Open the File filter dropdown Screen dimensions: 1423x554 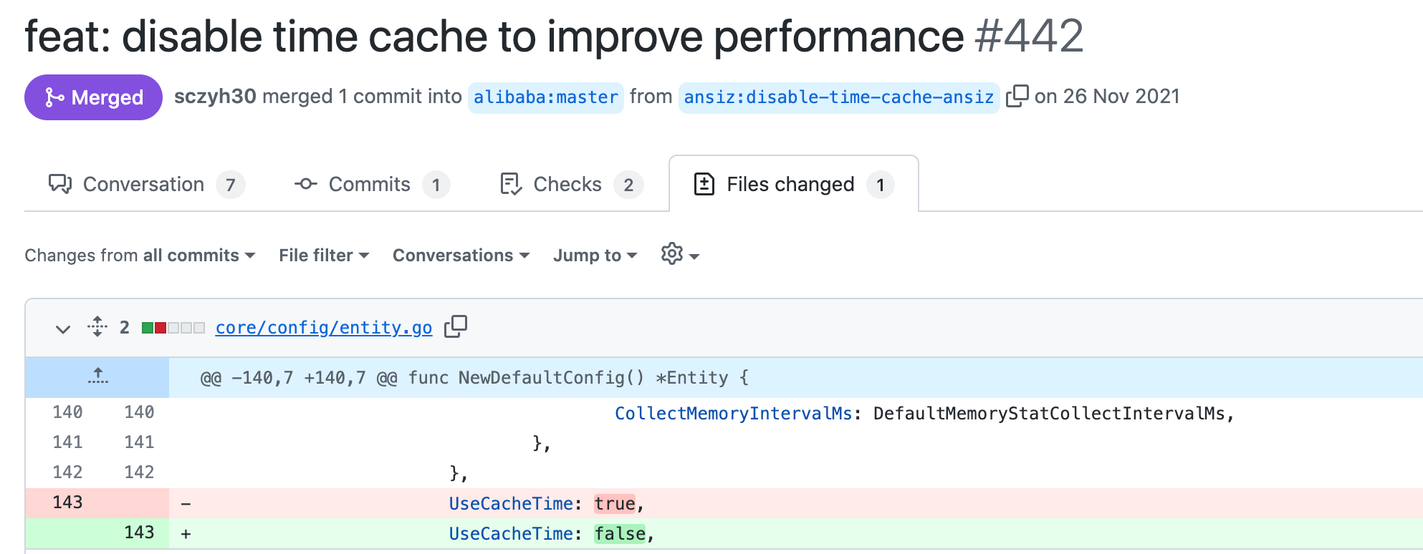tap(324, 256)
